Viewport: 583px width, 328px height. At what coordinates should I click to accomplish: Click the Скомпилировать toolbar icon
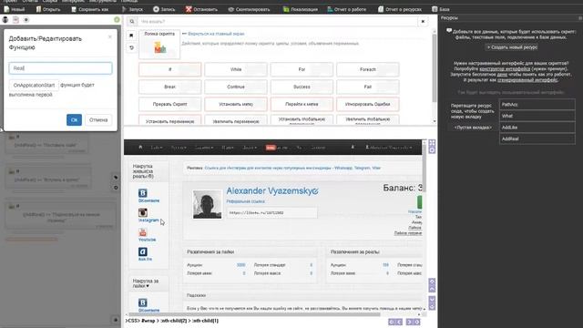coord(230,9)
